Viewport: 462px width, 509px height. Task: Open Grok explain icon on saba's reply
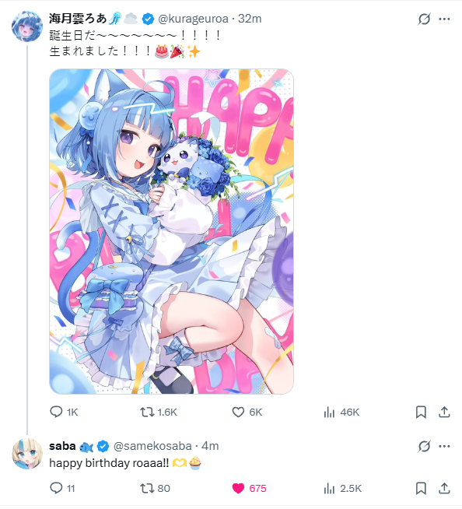pos(424,447)
